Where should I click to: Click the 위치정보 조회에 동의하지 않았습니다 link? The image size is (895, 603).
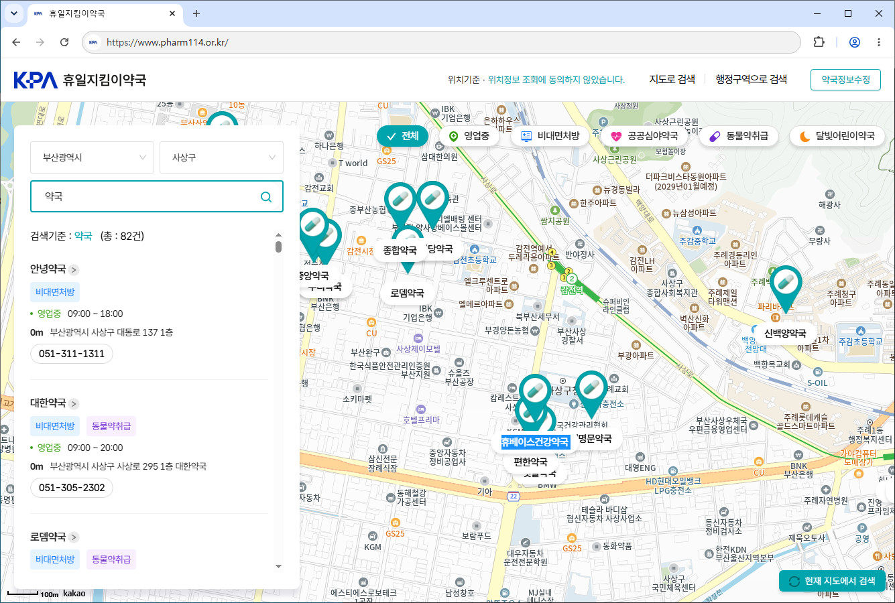(556, 80)
